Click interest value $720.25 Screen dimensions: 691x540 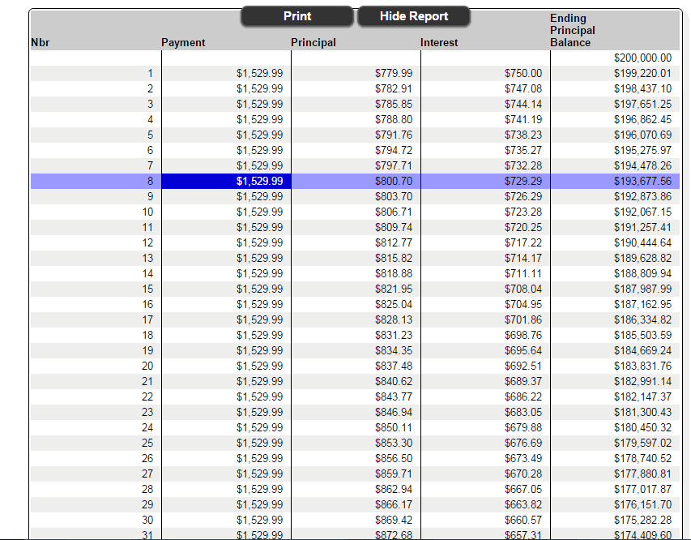[523, 227]
